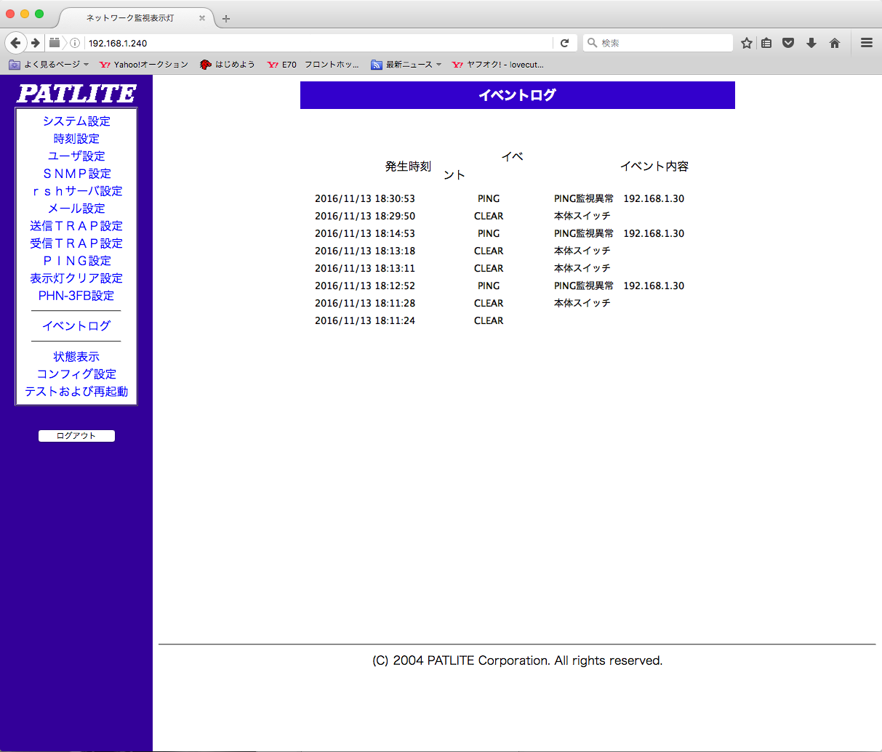Open ユーザ設定 in sidebar
882x752 pixels.
pos(76,156)
